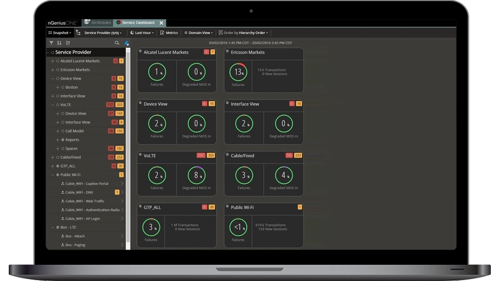
Task: Select the circle marker beside Boston
Action: click(x=62, y=87)
